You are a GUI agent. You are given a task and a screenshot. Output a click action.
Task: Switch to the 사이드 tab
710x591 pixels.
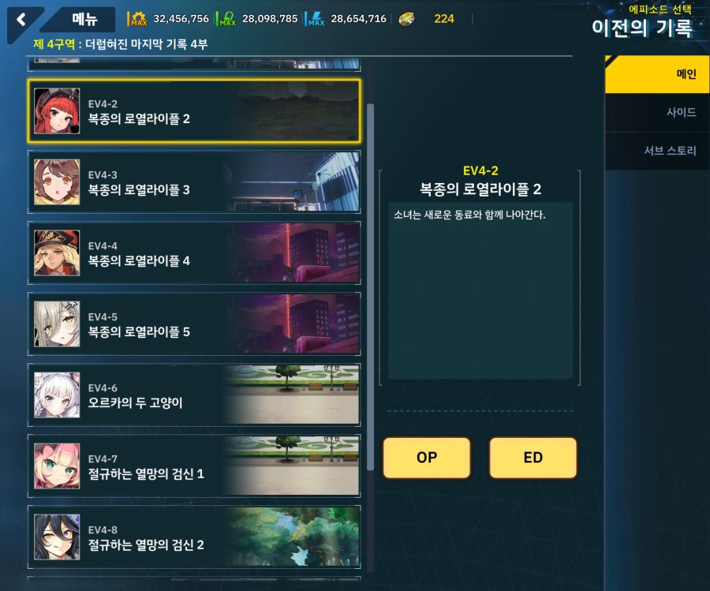[x=657, y=112]
